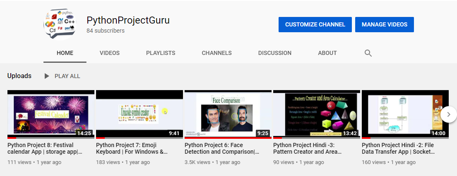Click watch progress bar under Face Comparison video
The image size is (457, 176).
click(228, 138)
